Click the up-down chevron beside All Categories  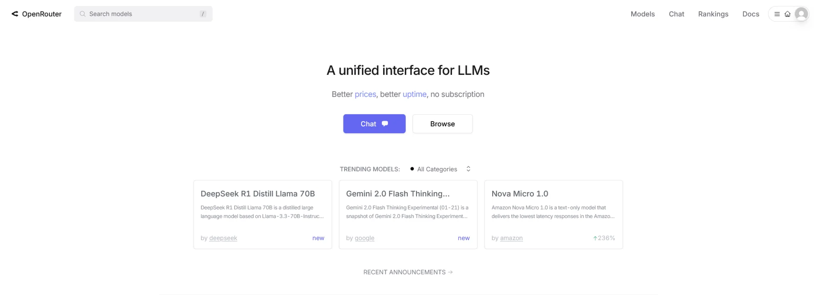(x=468, y=169)
